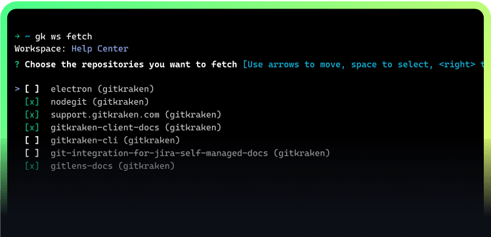This screenshot has height=237, width=491.
Task: Select the electron (gitkraken) list entry
Action: tap(102, 89)
